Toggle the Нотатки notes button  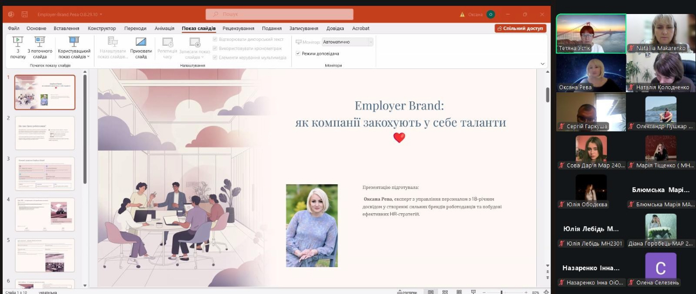click(407, 292)
